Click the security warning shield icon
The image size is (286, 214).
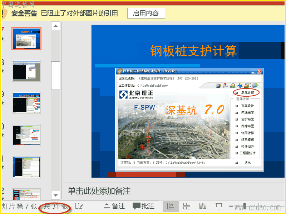[4, 14]
